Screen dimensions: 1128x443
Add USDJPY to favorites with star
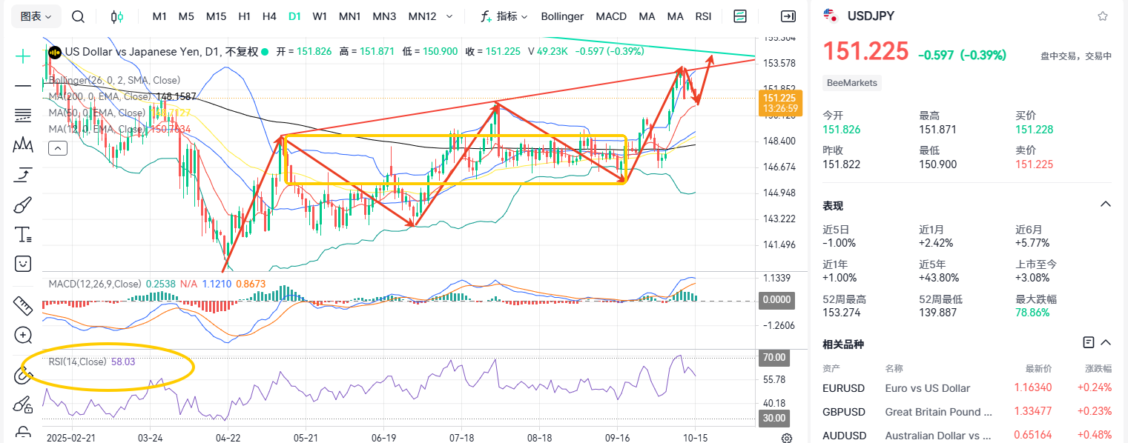(x=1103, y=16)
